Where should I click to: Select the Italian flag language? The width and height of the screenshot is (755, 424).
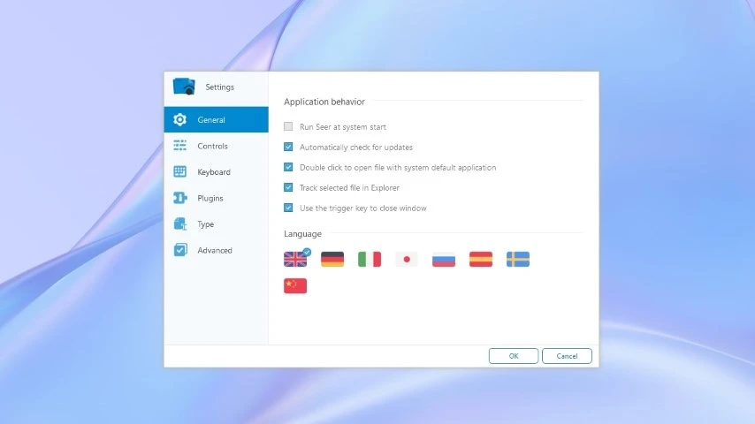pyautogui.click(x=370, y=260)
